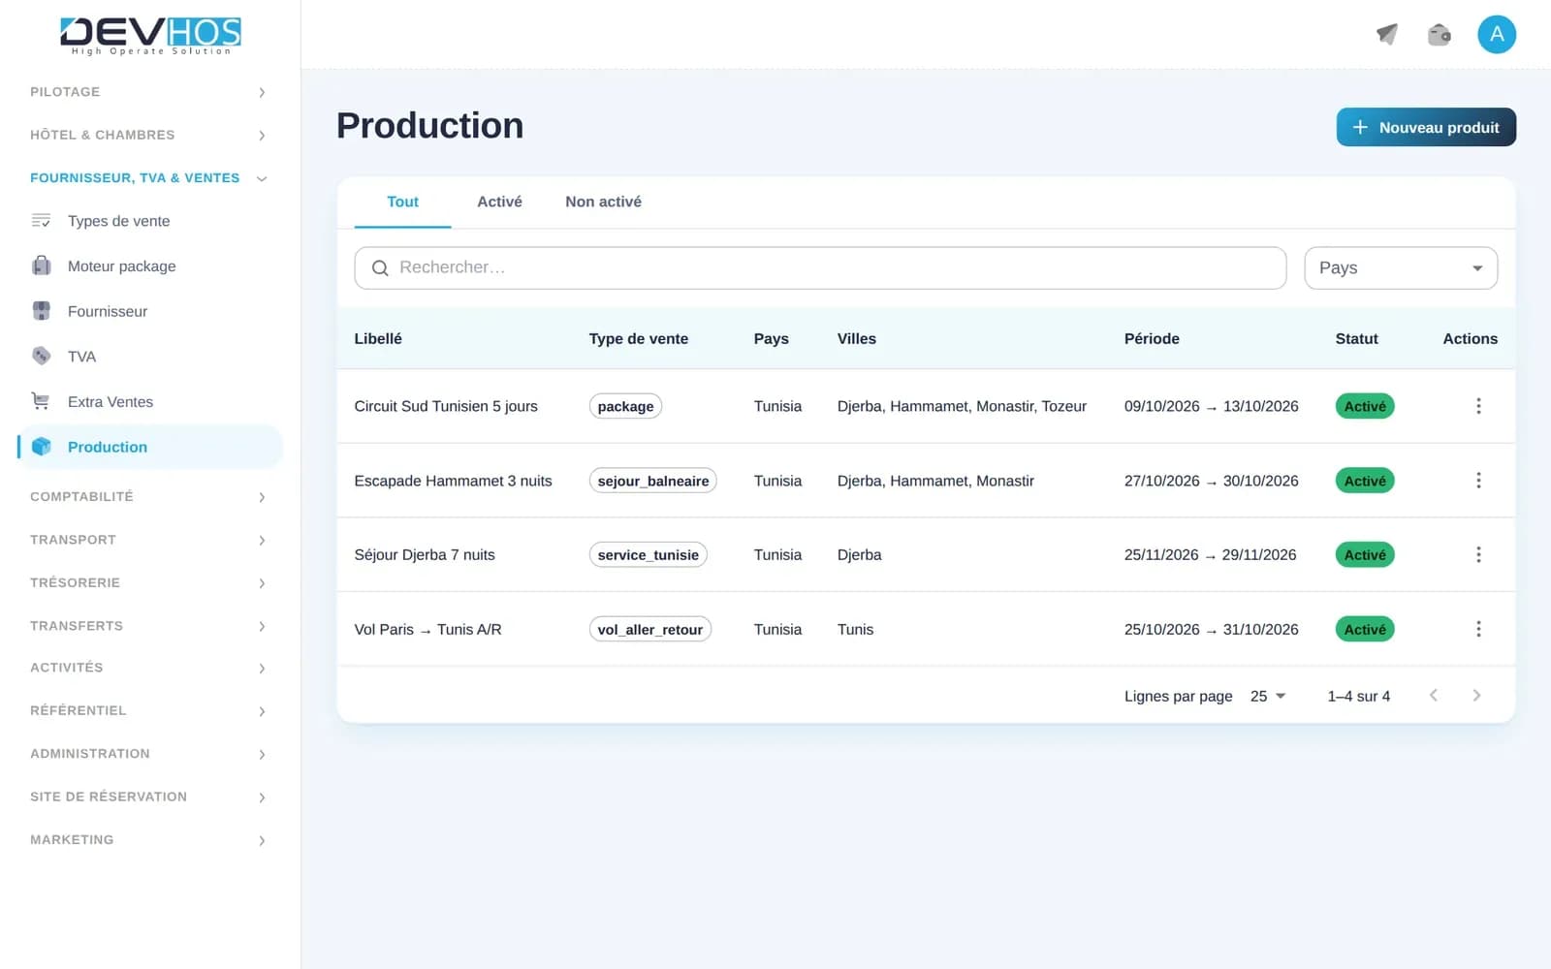
Task: Switch to the Non activé tab
Action: pyautogui.click(x=603, y=202)
